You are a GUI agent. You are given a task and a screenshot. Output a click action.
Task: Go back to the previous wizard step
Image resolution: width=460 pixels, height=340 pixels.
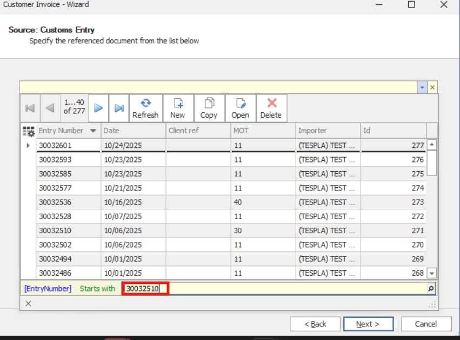pyautogui.click(x=315, y=324)
